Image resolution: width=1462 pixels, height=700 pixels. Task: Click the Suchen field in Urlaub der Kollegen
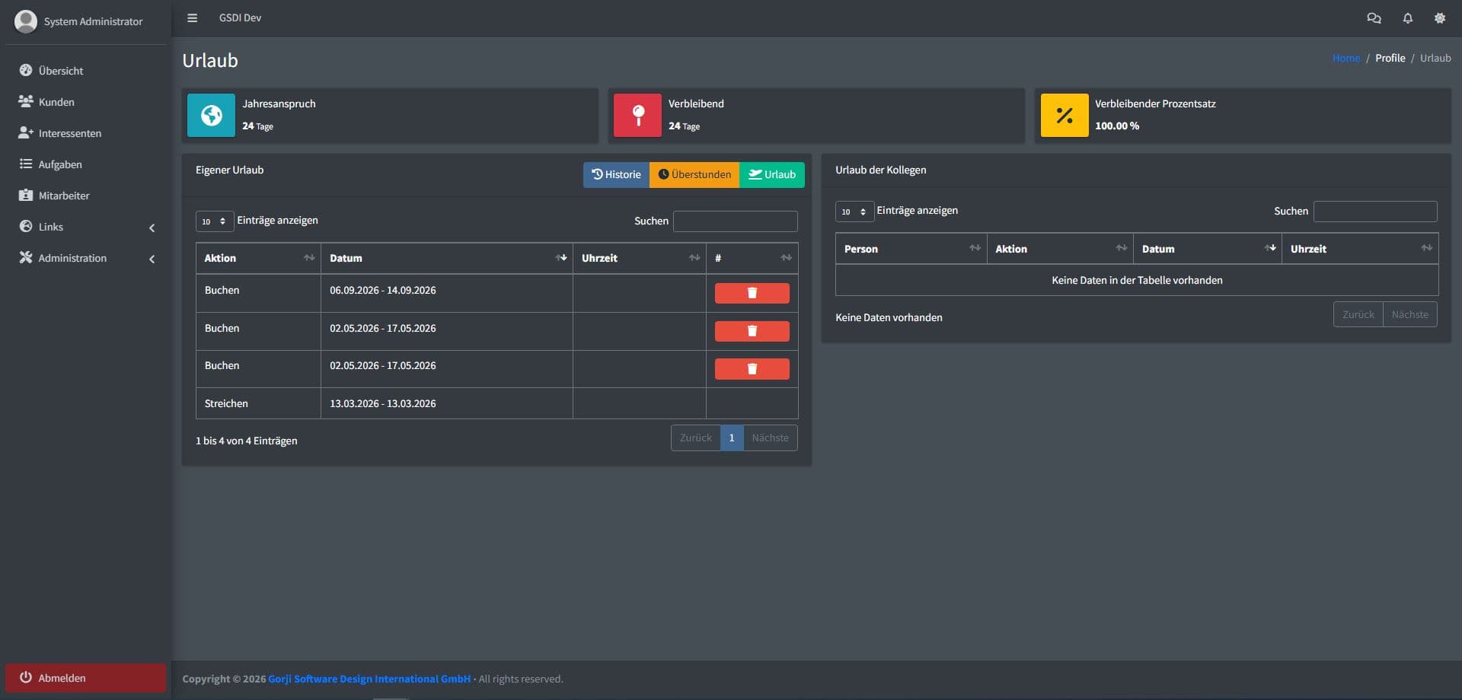(x=1374, y=212)
